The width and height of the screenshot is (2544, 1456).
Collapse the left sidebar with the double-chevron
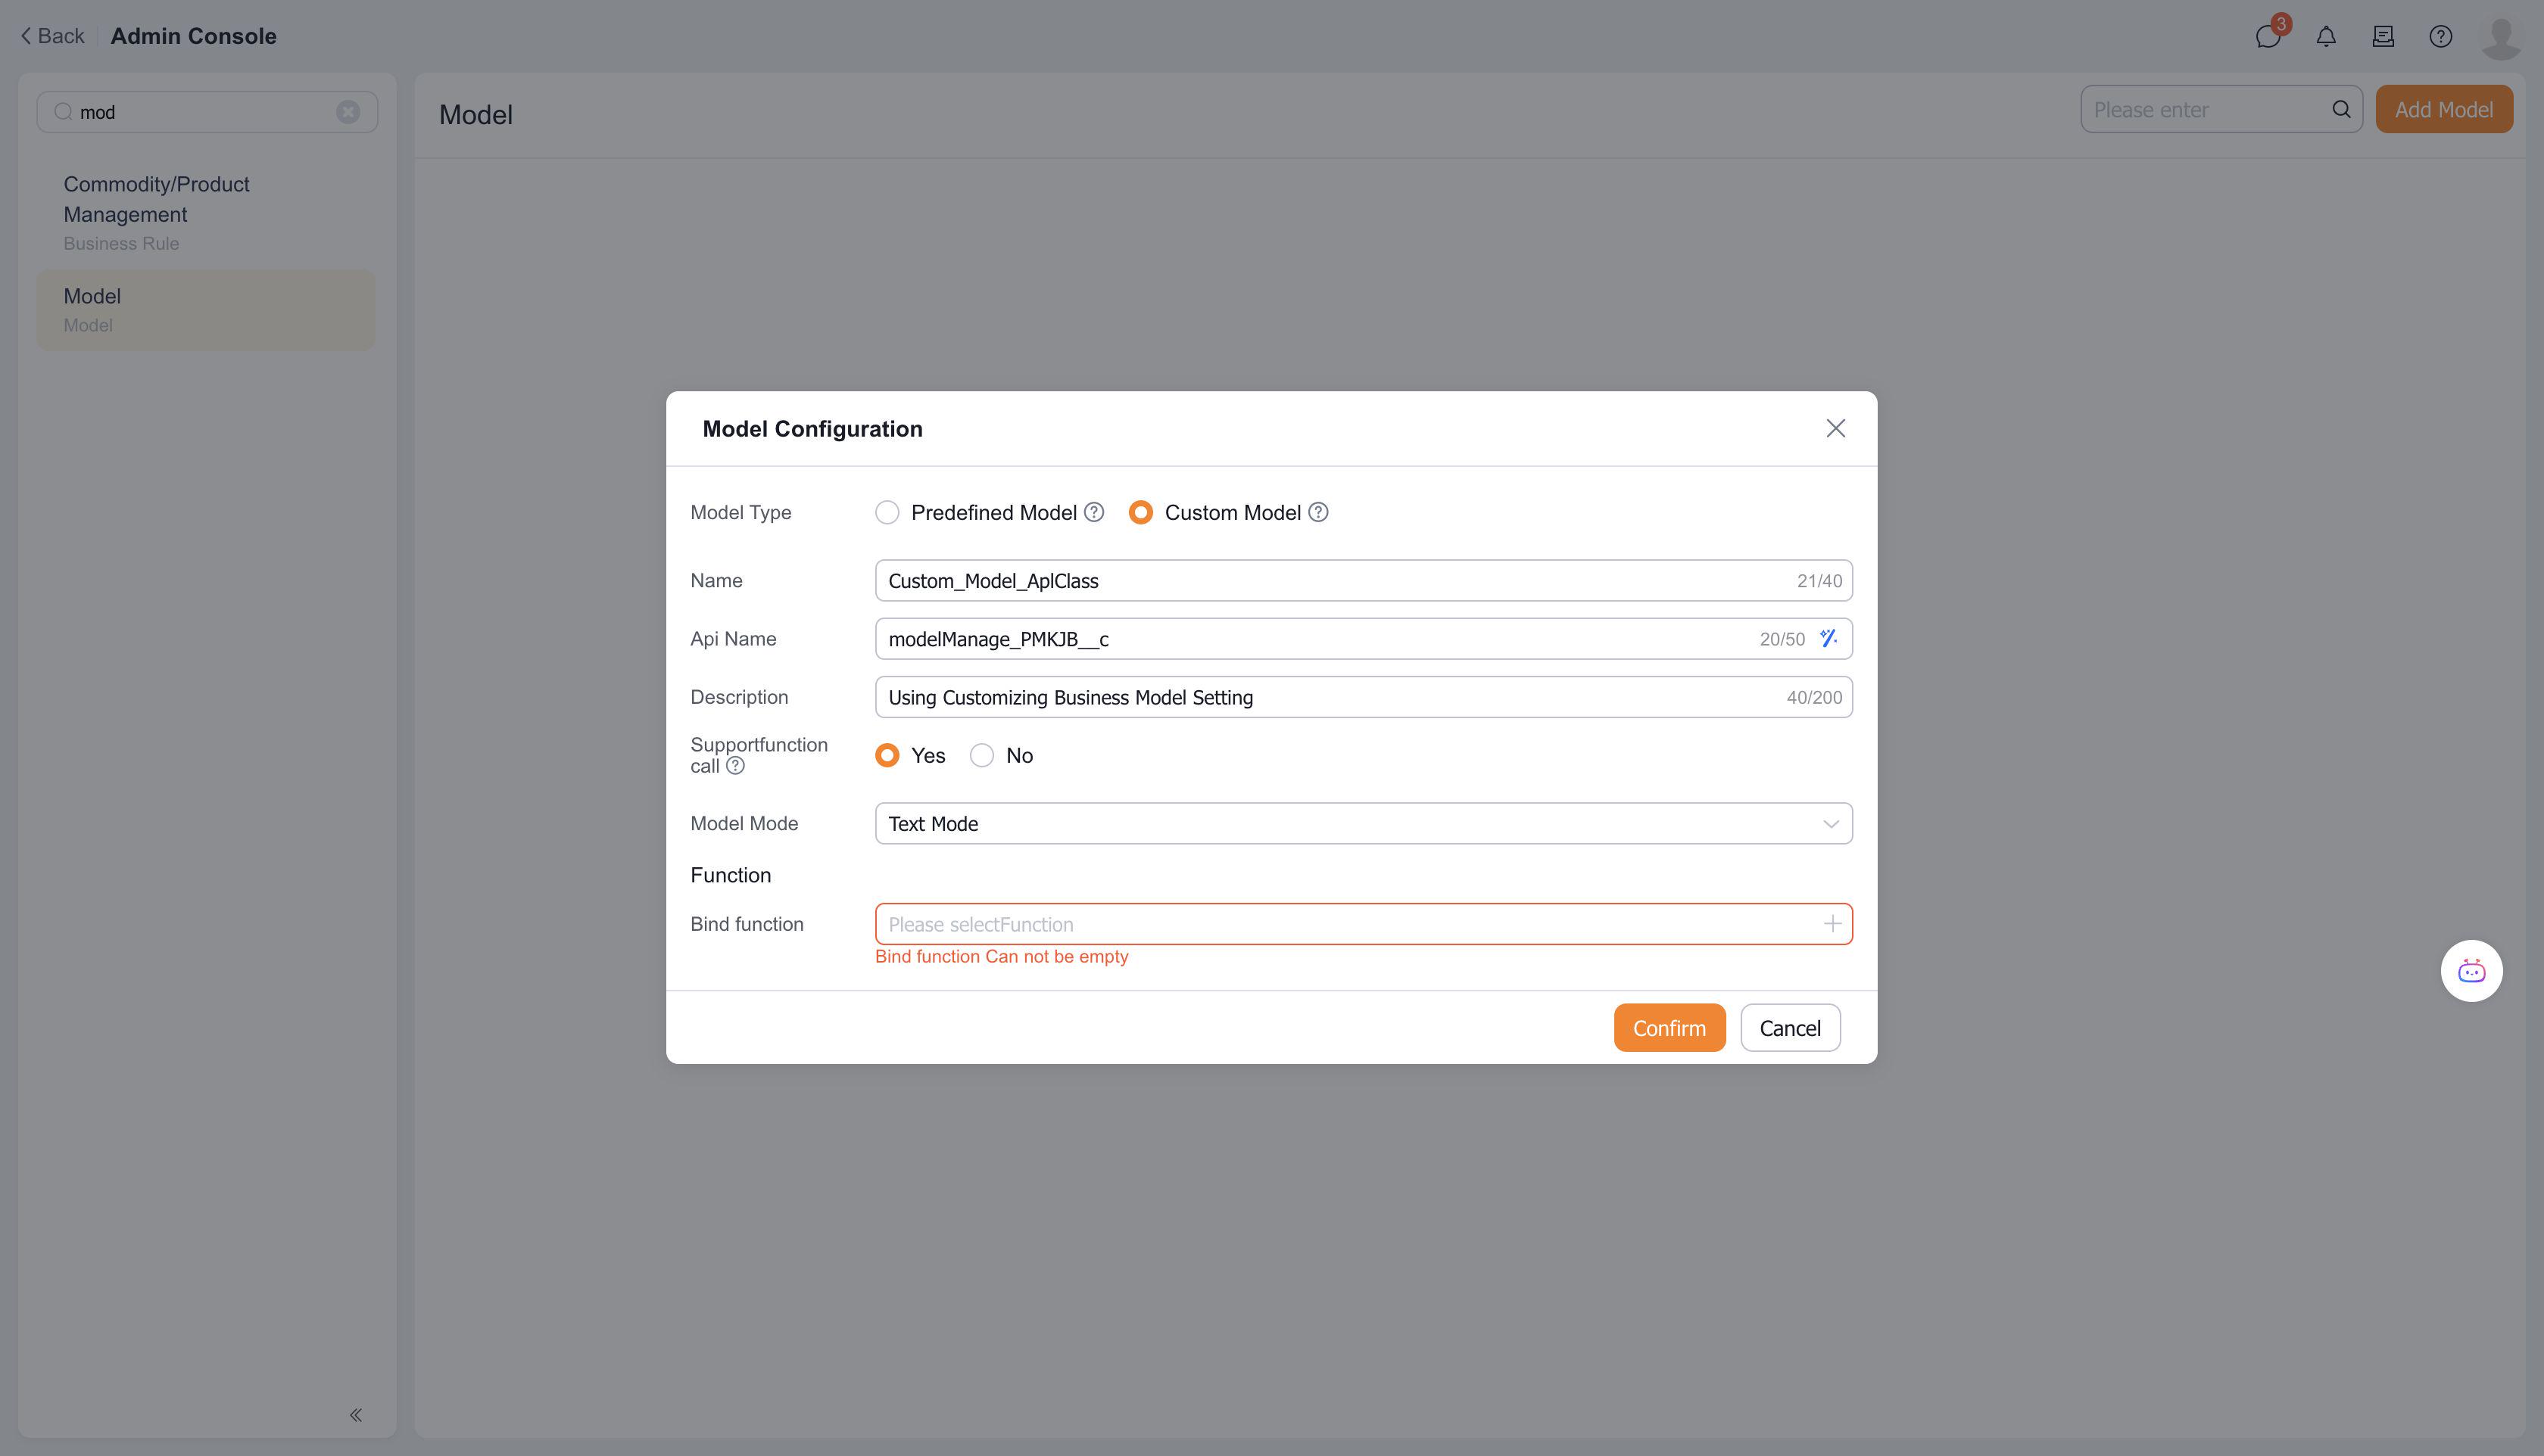click(x=355, y=1414)
